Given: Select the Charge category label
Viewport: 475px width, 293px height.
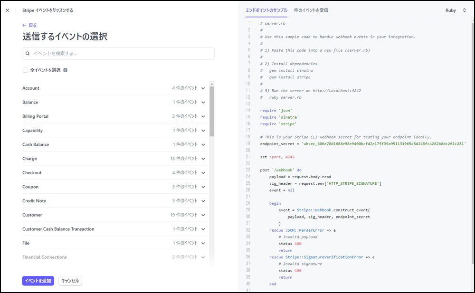Looking at the screenshot, I should click(x=29, y=159).
